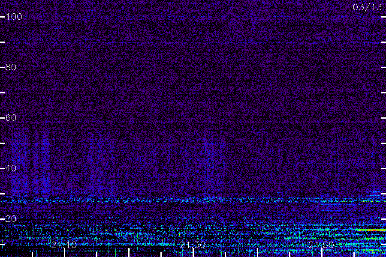Image resolution: width=386 pixels, height=257 pixels.
Task: Click the 80 frequency axis label
Action: coord(11,67)
